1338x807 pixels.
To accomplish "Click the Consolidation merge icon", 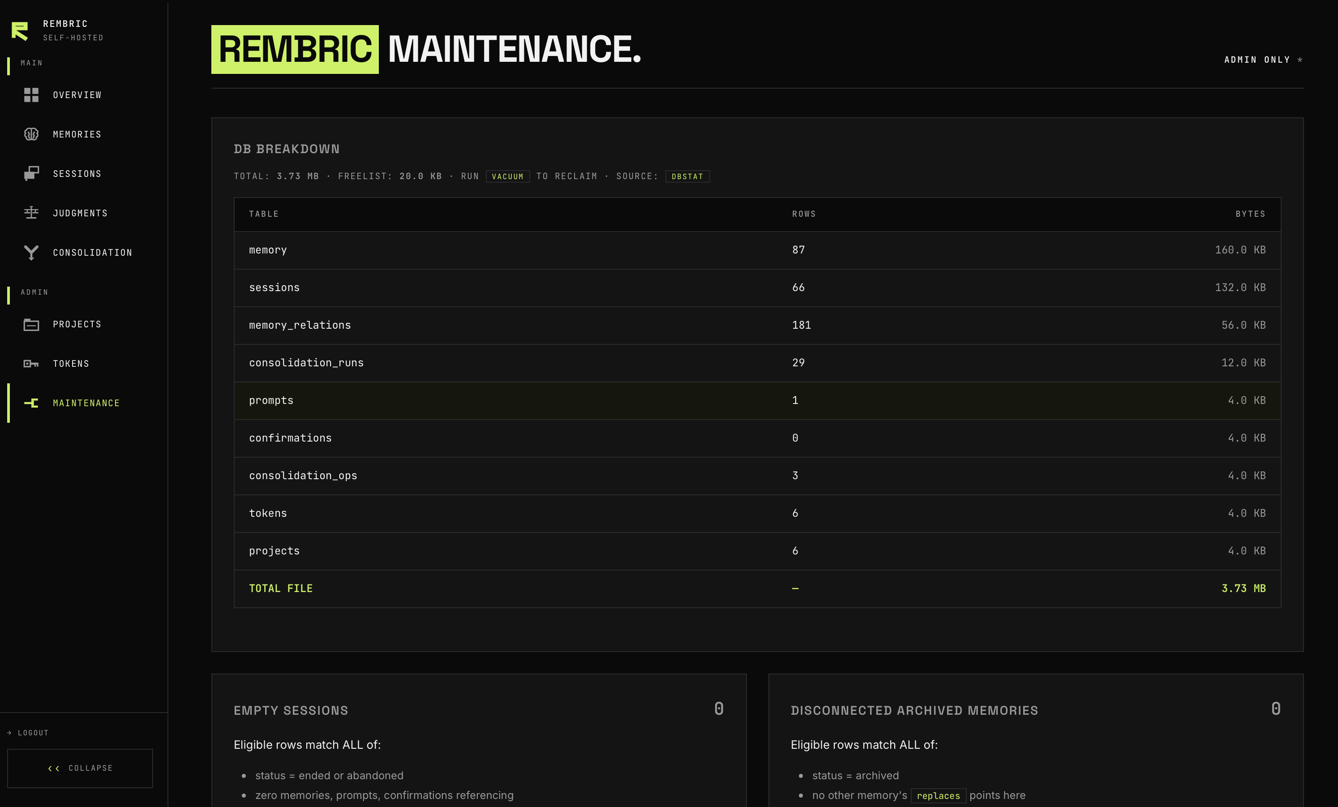I will pos(31,253).
